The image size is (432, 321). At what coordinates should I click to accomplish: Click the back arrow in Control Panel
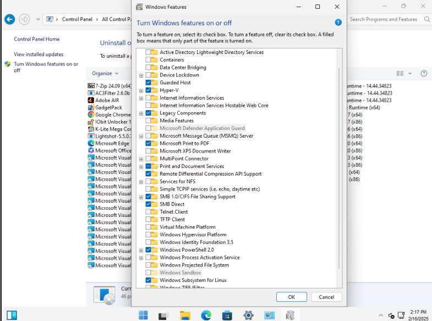tap(10, 19)
